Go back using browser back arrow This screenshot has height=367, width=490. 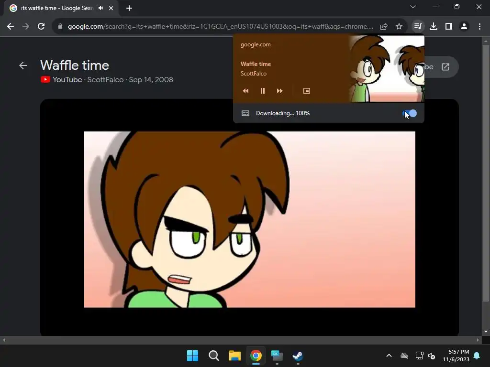click(11, 27)
